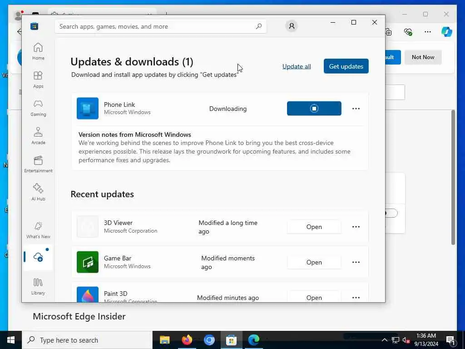The height and width of the screenshot is (349, 465).
Task: Click the Recent updates heading
Action: tap(102, 194)
